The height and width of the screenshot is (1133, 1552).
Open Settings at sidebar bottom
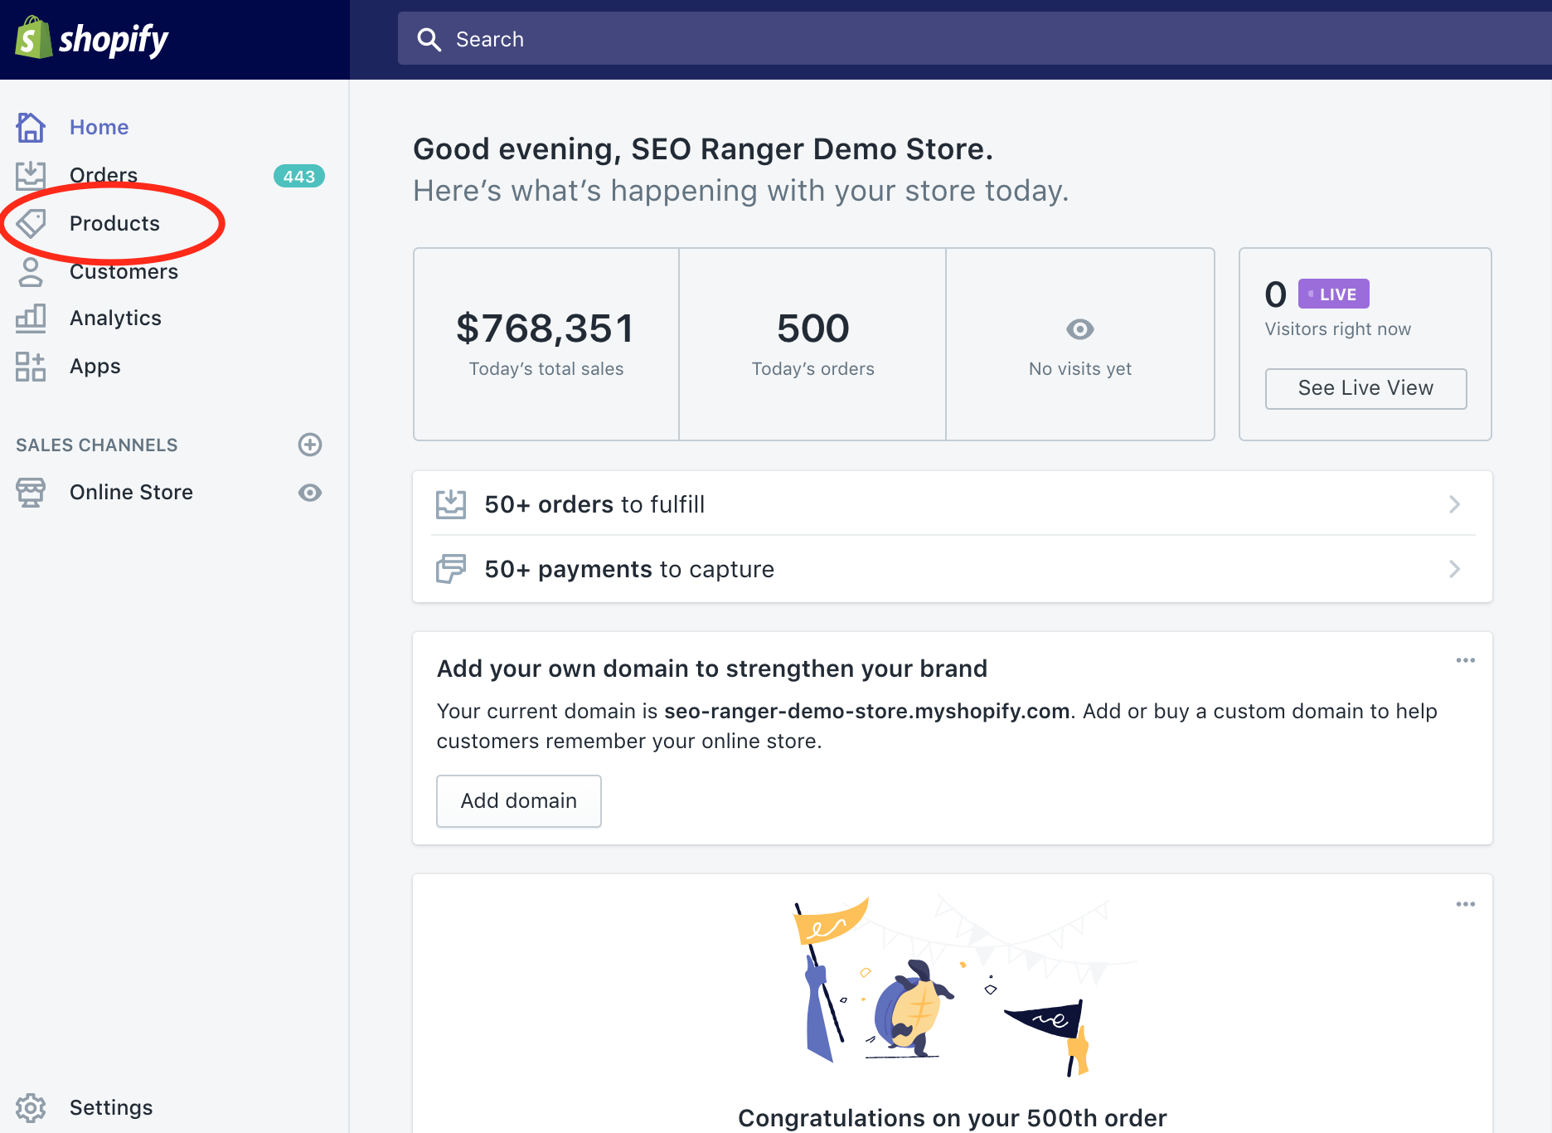click(x=111, y=1107)
